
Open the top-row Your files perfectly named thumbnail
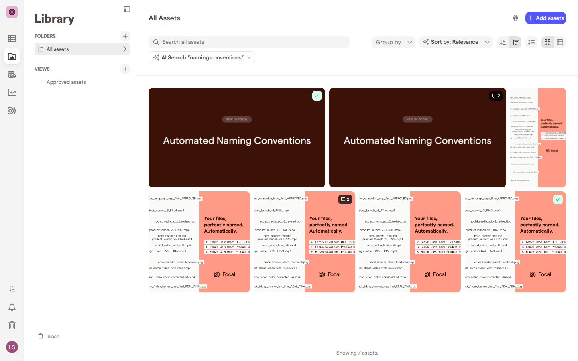(538, 138)
